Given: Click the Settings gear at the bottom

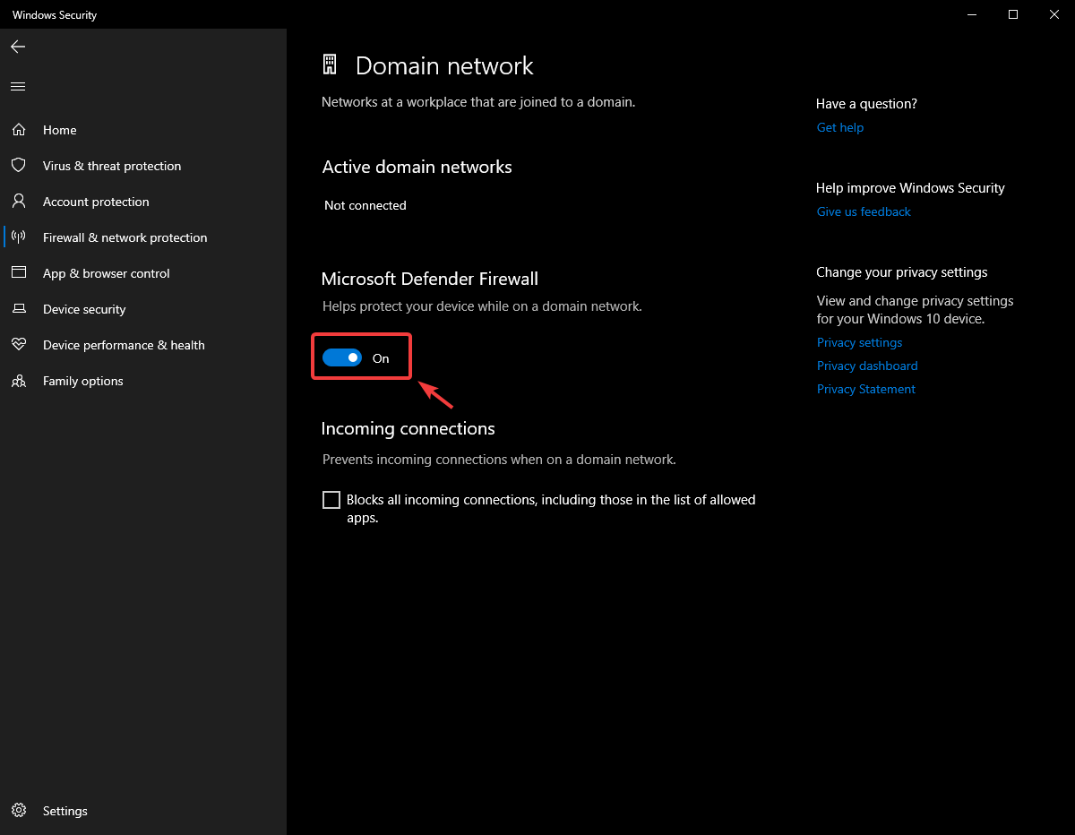Looking at the screenshot, I should [20, 810].
